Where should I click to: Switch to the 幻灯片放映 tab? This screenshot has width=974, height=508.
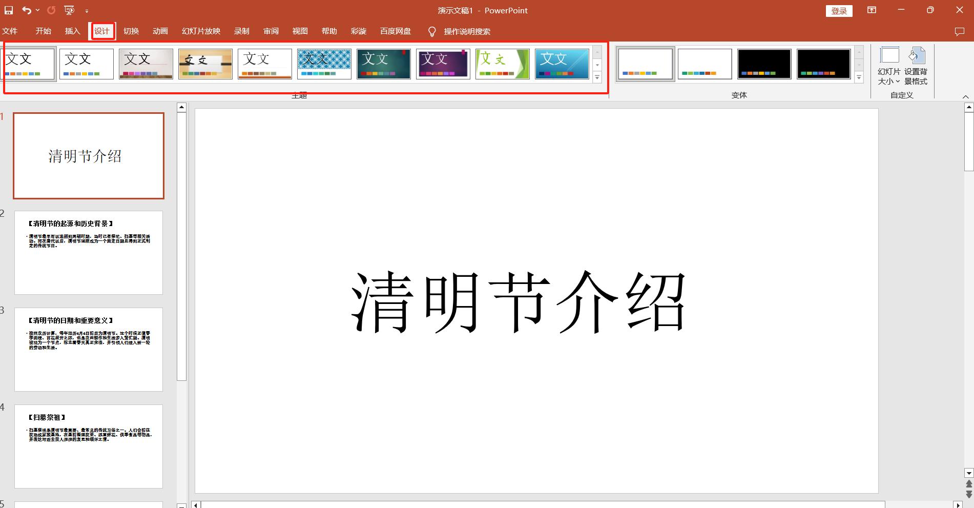click(201, 31)
